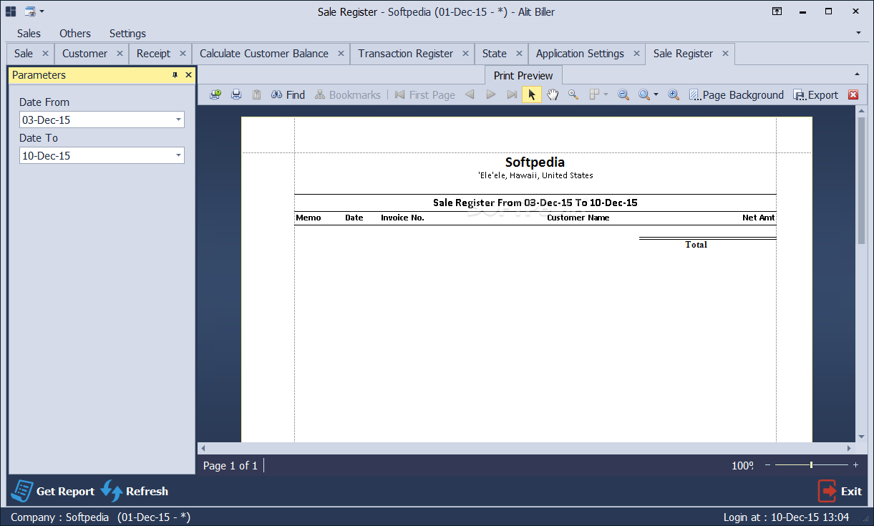Collapse the preview ribbon with up arrow
The width and height of the screenshot is (874, 526).
tap(857, 74)
